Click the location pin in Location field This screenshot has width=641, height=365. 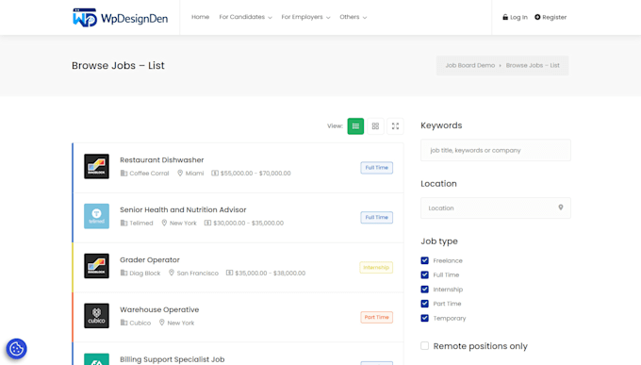(561, 207)
